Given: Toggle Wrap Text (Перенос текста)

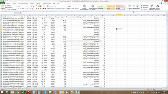Looking at the screenshot, I should tap(52, 6).
